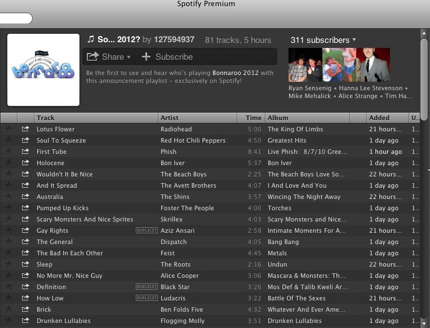Image resolution: width=430 pixels, height=328 pixels.
Task: Share The General track
Action: click(x=25, y=241)
